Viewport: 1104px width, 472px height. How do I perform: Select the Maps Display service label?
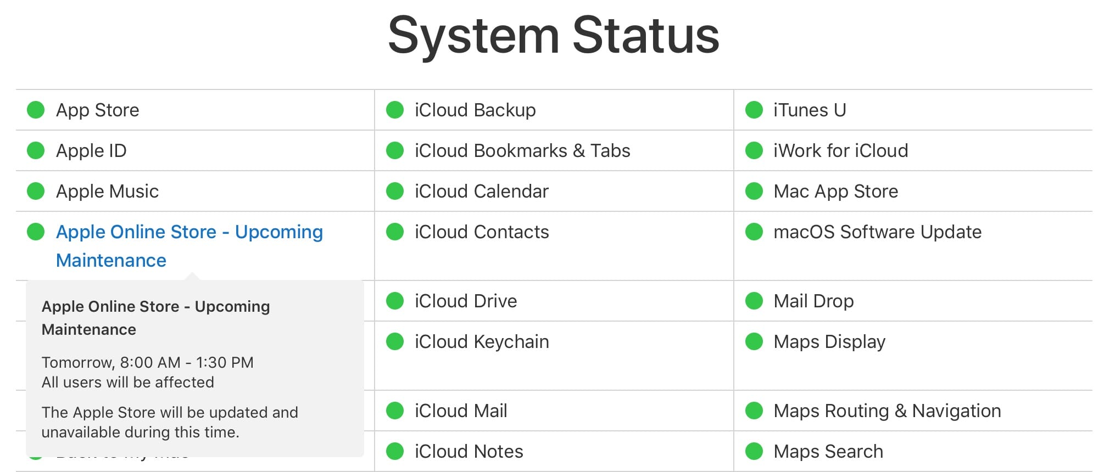pos(829,342)
